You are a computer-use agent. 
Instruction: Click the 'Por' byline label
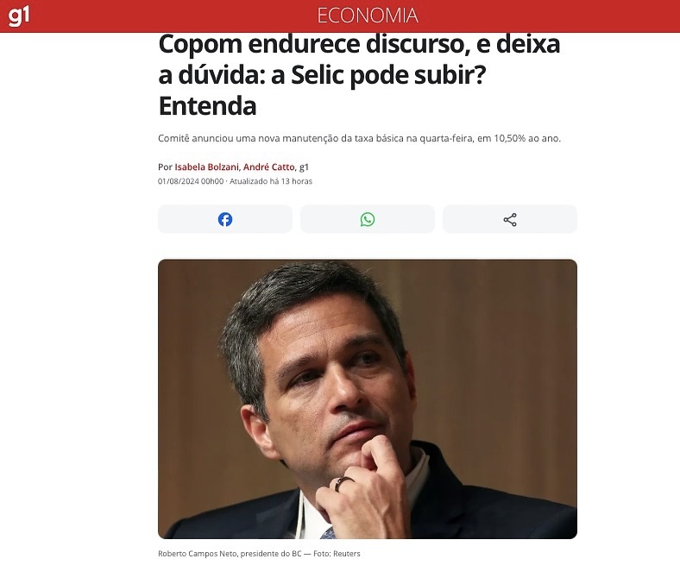(x=165, y=167)
